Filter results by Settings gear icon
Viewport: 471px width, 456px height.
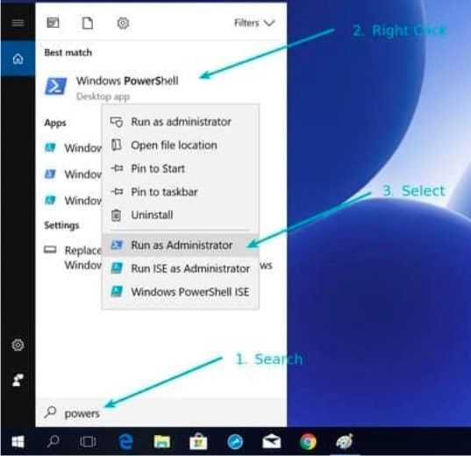point(123,23)
